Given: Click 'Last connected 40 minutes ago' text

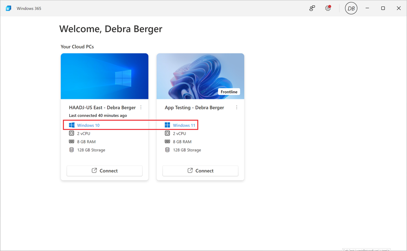Looking at the screenshot, I should coord(98,116).
